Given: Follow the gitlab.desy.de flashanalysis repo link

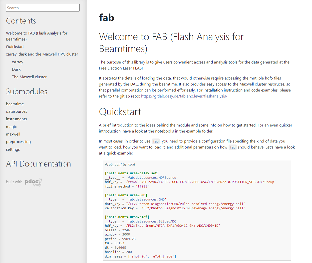Looking at the screenshot, I should pos(184,96).
